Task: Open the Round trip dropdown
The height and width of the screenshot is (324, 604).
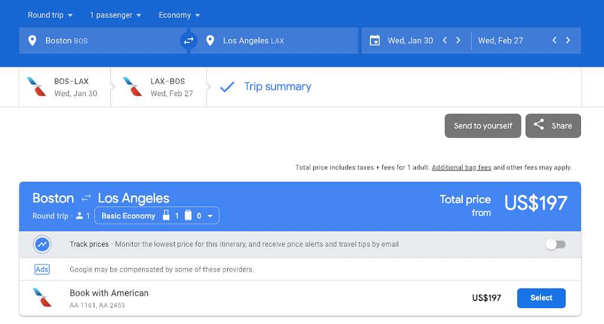Action: (x=50, y=15)
